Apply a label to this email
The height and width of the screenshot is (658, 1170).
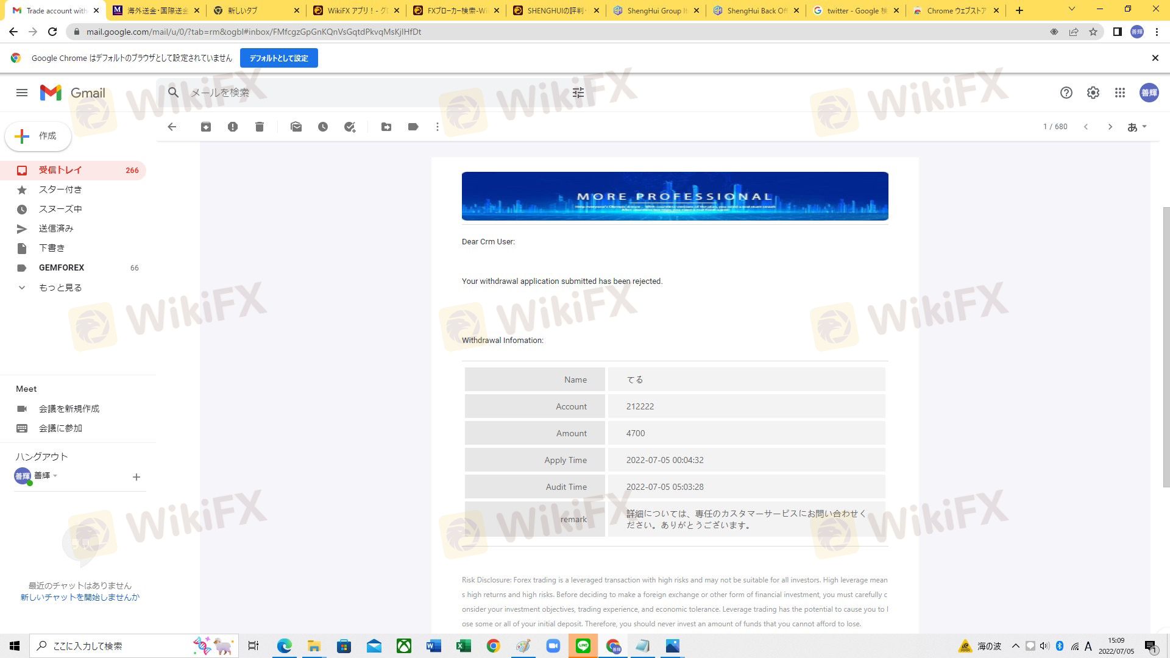(x=413, y=127)
